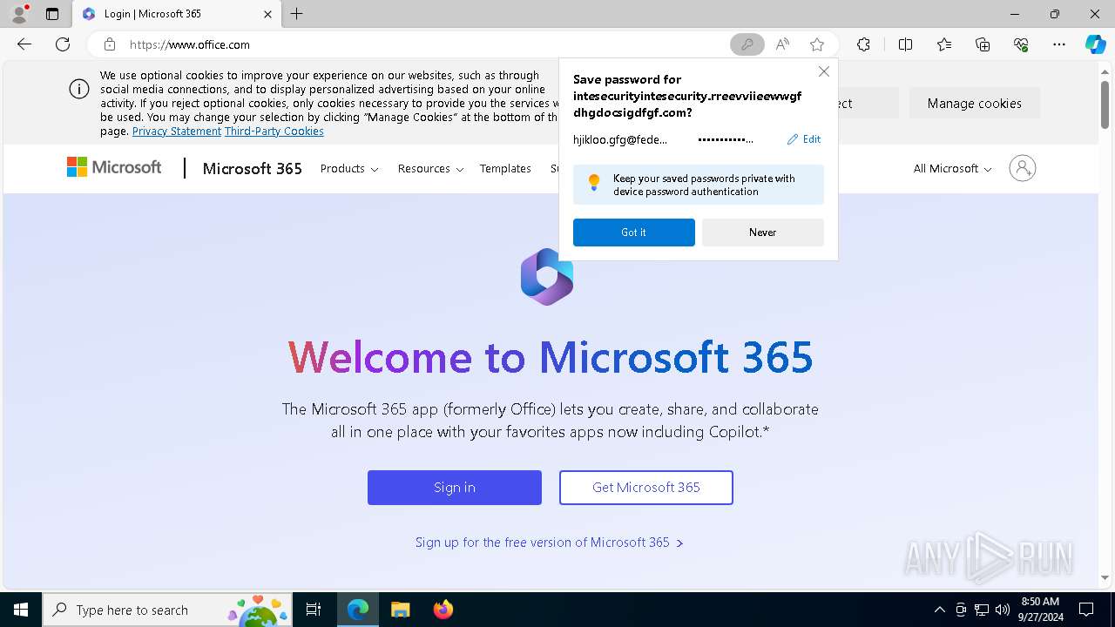Click the Microsoft logo

(114, 167)
